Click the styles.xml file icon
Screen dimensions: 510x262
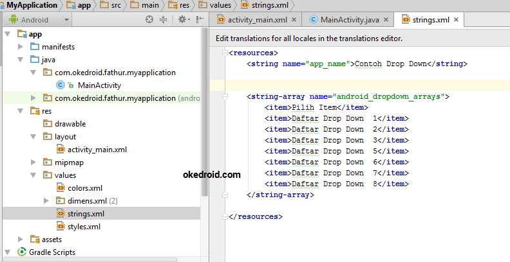click(x=61, y=226)
